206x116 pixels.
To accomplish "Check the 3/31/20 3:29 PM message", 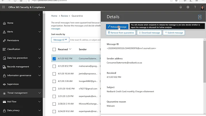I will click(54, 96).
